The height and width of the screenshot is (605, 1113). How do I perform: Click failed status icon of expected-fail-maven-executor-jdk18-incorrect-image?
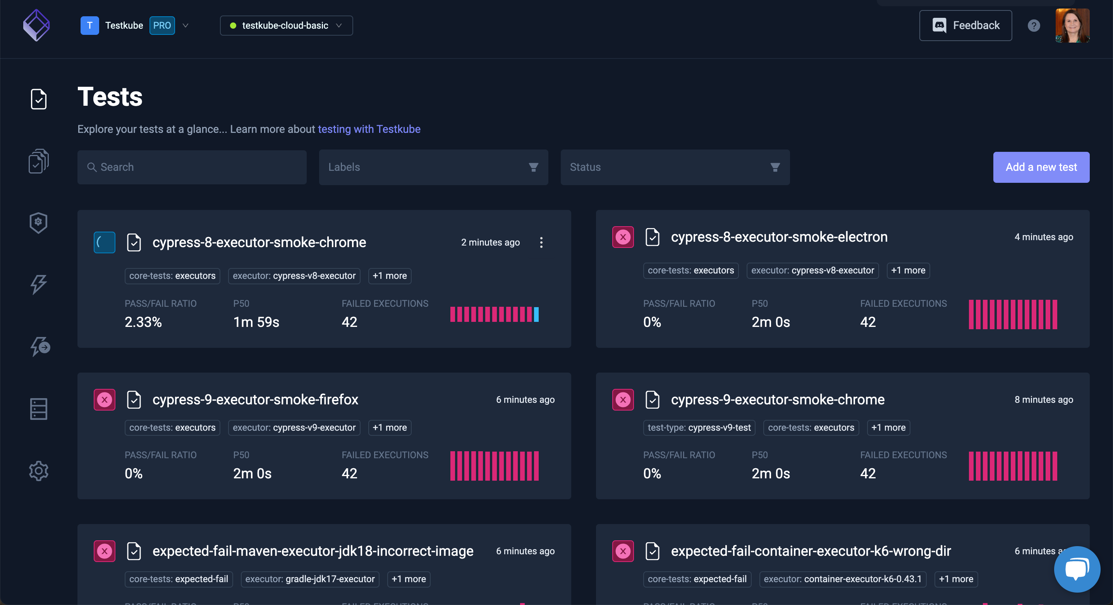tap(105, 551)
